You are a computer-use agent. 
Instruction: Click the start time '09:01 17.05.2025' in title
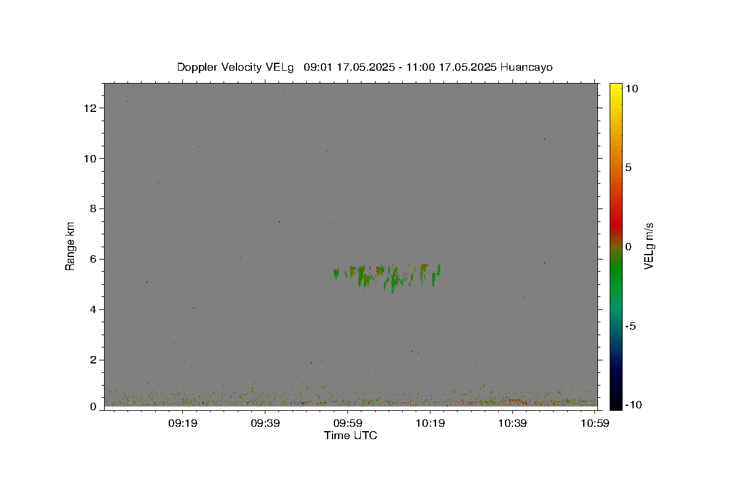click(x=349, y=67)
